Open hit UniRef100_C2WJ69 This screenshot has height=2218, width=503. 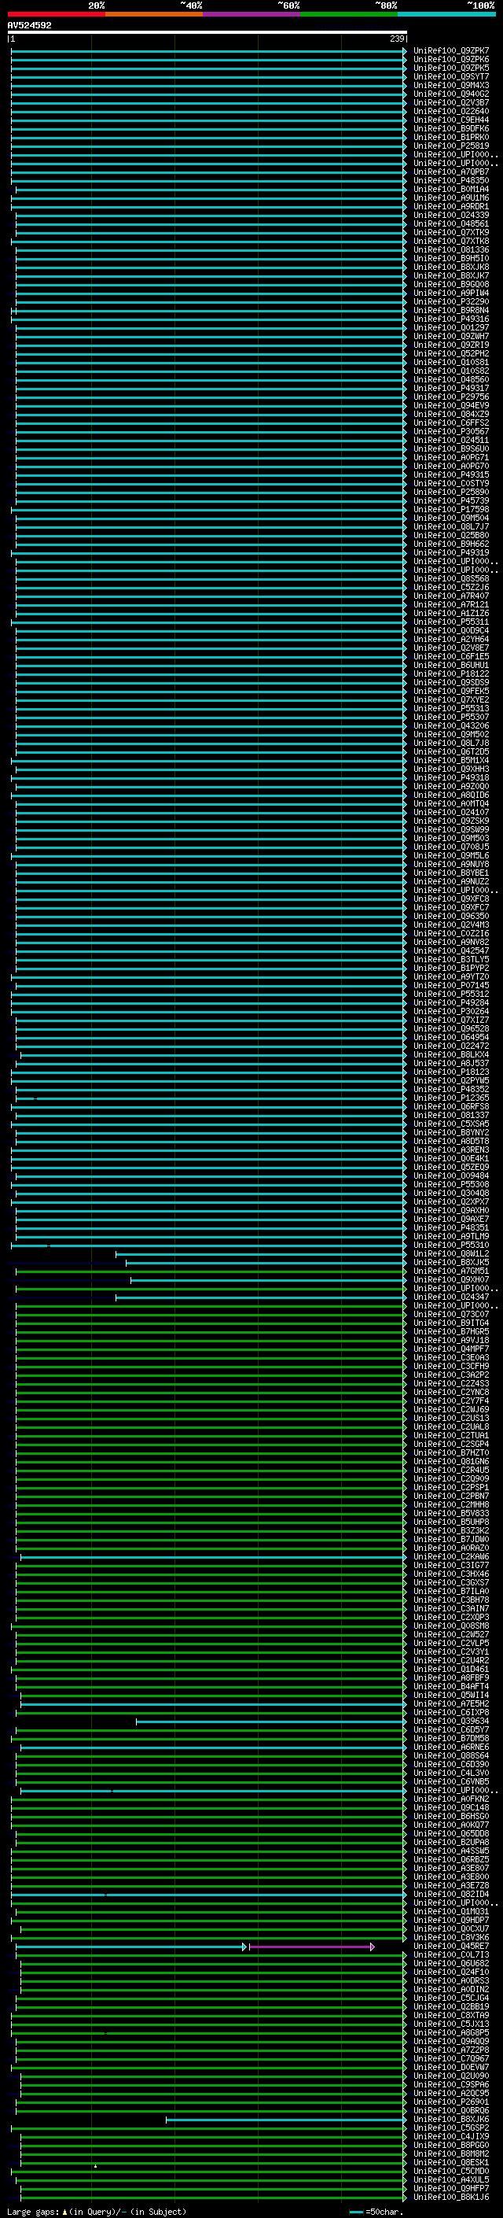click(x=451, y=1409)
